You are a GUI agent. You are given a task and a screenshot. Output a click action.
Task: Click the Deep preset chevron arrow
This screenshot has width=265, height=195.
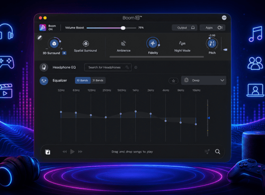(222, 81)
